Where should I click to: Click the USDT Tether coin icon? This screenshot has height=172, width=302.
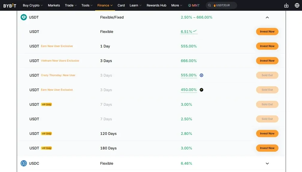point(24,18)
